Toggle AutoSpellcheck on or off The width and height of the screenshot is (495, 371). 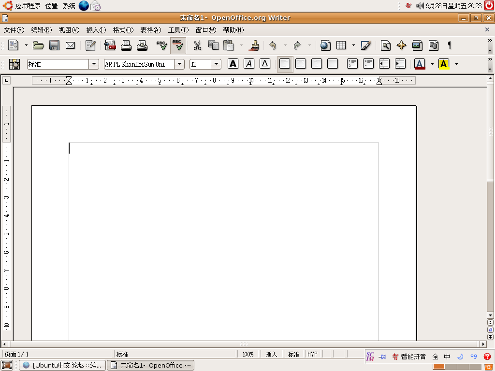pos(178,45)
